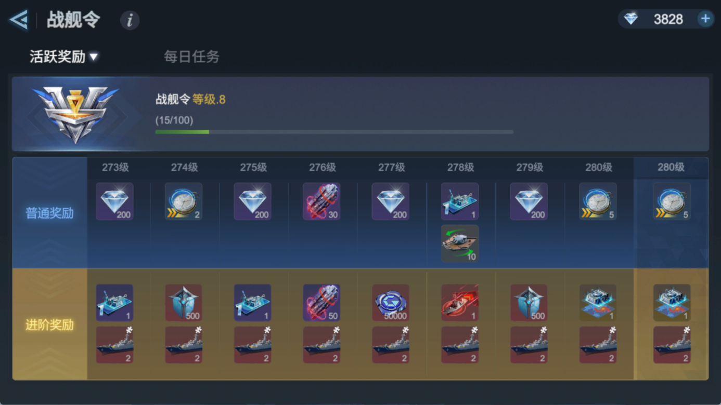Select the 50000 coin reward at 277级

(391, 303)
